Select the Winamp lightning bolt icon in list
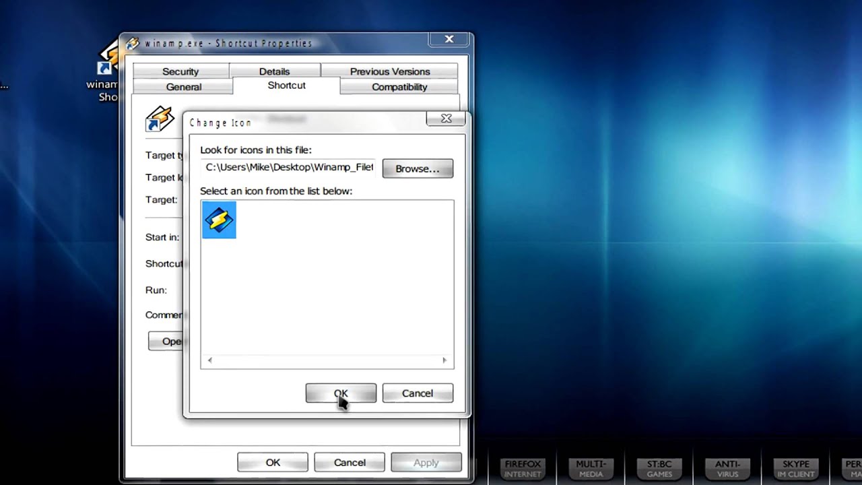 219,220
